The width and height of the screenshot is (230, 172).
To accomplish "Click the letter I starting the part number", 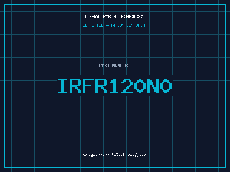I will point(62,86).
